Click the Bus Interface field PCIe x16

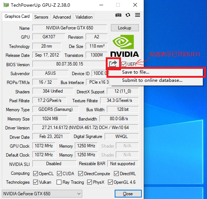tap(98, 82)
